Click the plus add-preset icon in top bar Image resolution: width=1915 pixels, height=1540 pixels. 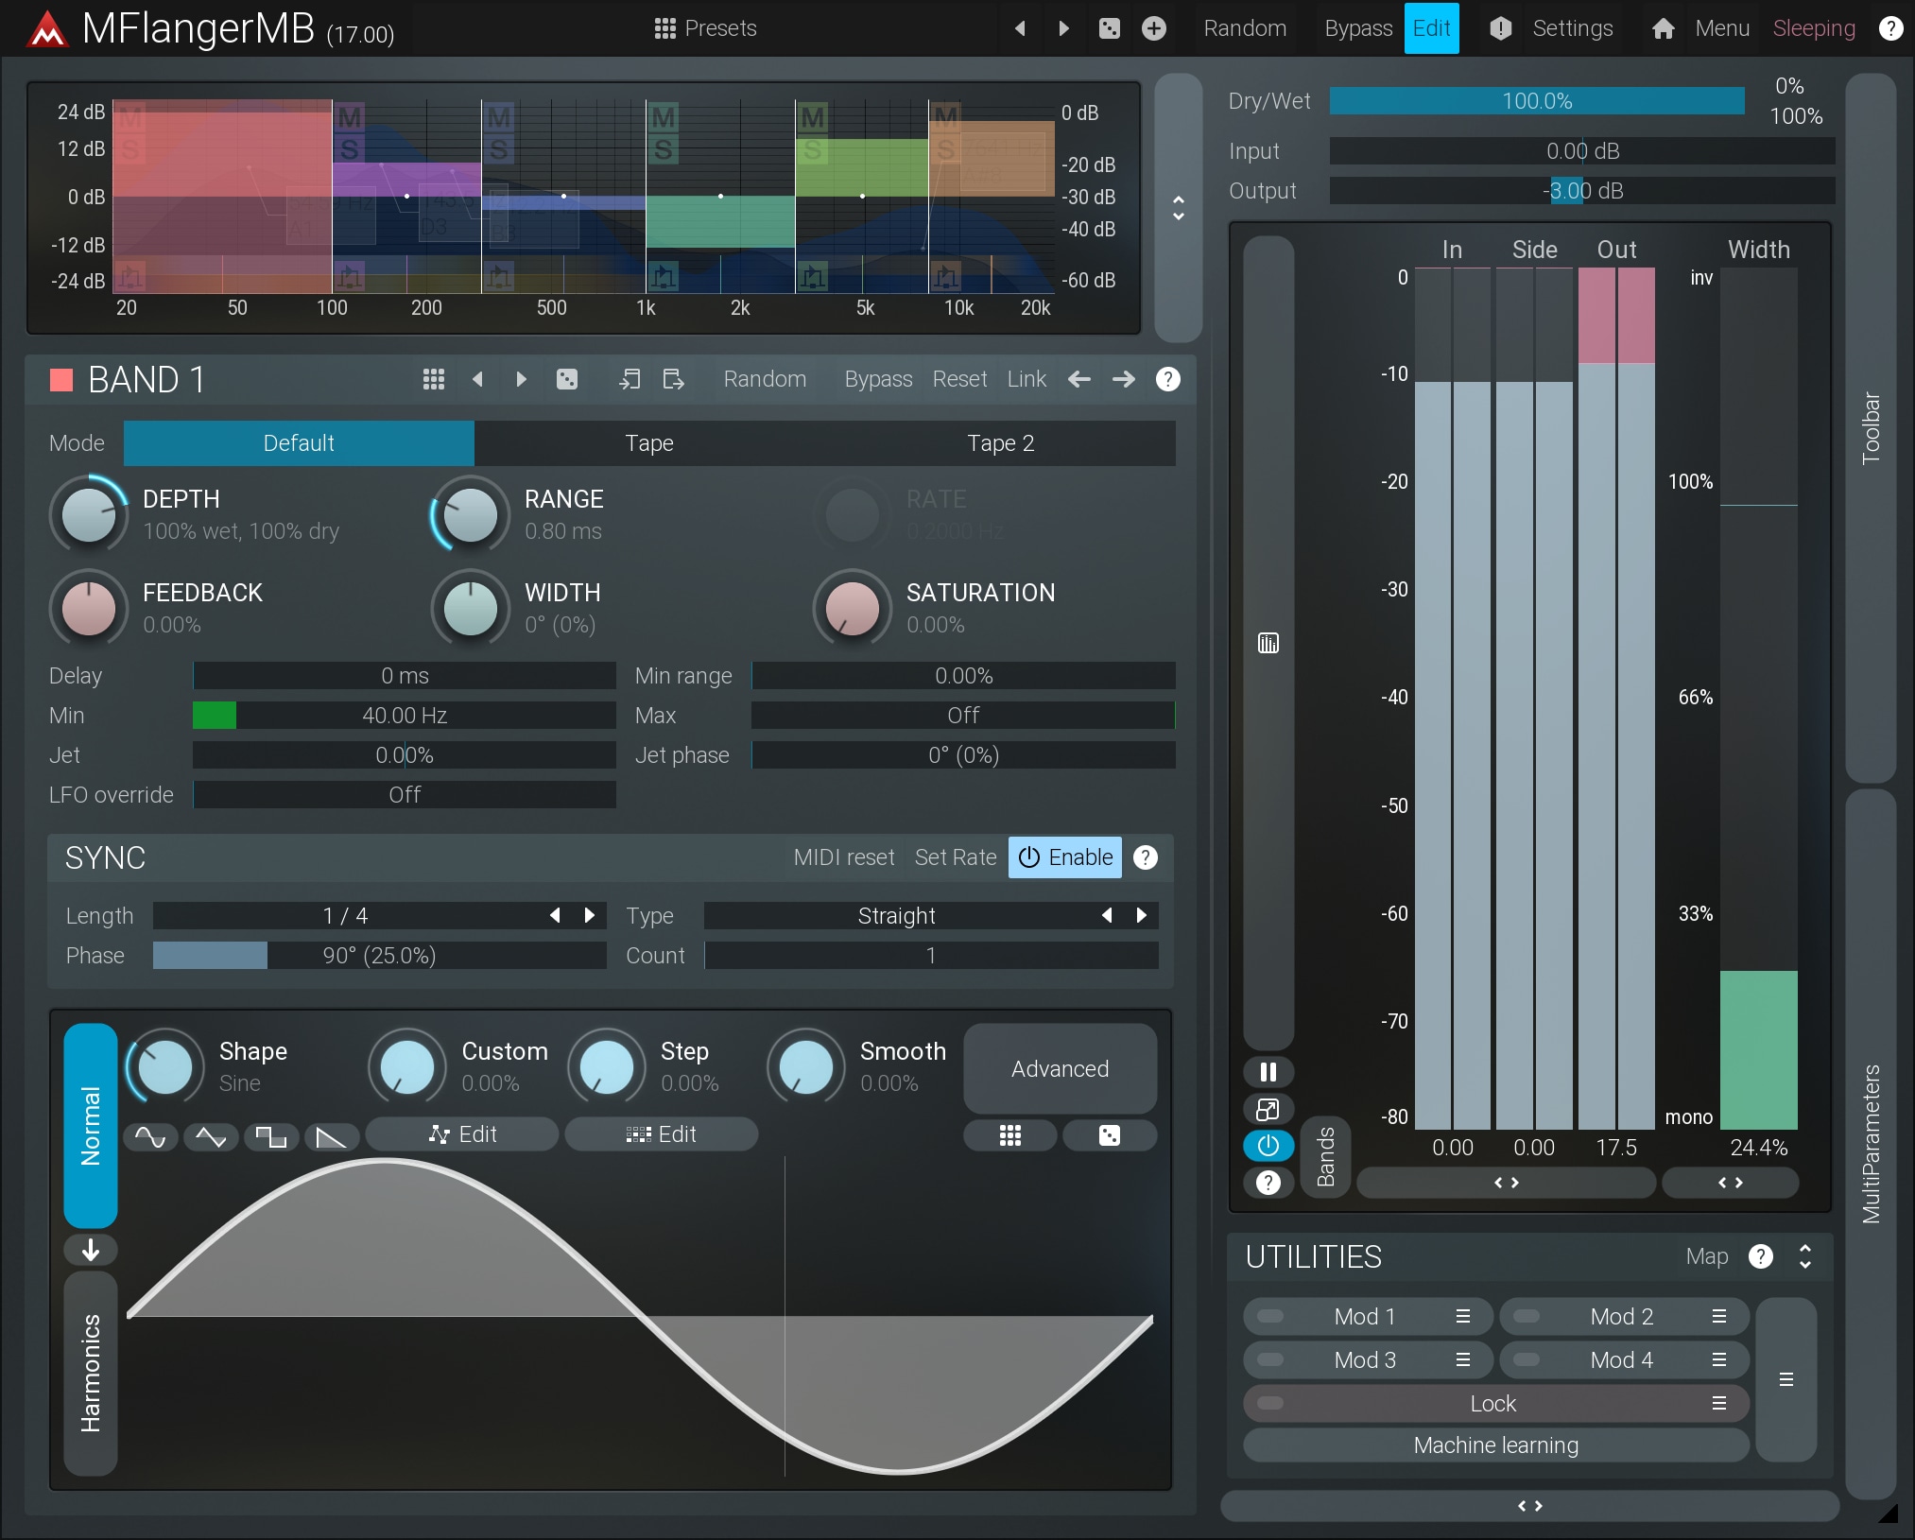pyautogui.click(x=1153, y=28)
